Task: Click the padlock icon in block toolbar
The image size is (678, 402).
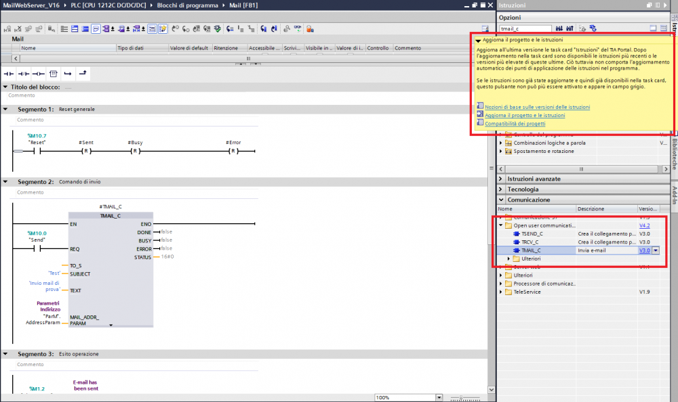Action: pyautogui.click(x=310, y=29)
